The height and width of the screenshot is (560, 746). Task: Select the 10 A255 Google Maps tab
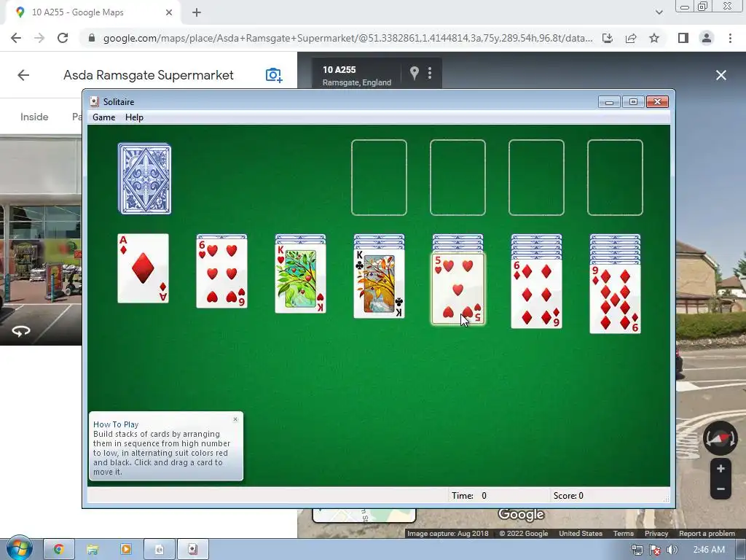coord(93,12)
